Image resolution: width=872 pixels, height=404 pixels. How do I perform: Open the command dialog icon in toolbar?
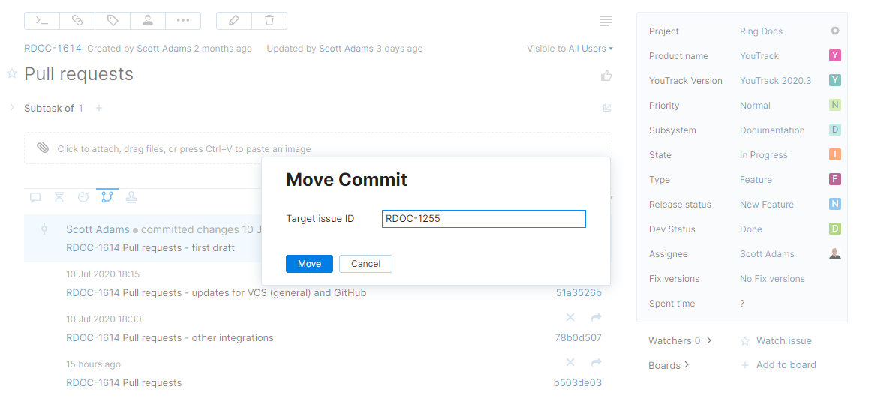(x=42, y=21)
